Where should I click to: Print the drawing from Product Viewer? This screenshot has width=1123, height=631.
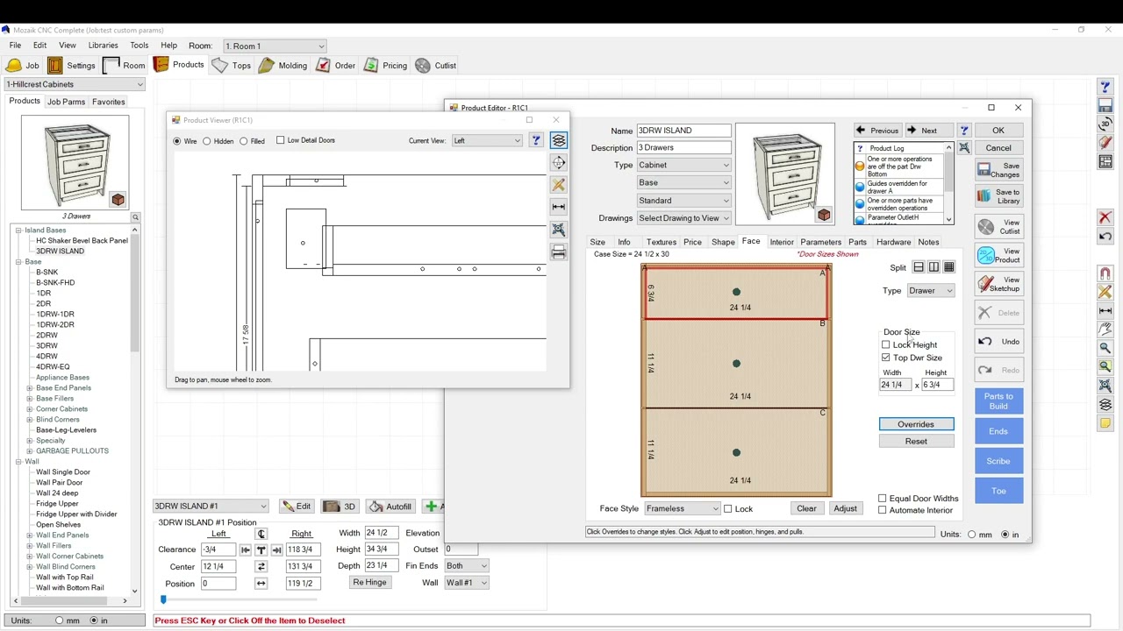(559, 252)
